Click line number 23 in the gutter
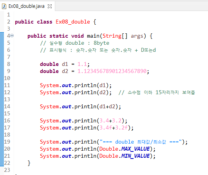 click(7, 170)
